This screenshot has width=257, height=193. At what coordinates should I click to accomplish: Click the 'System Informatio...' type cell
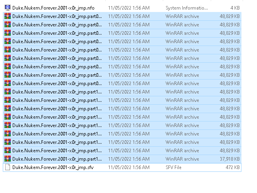coord(187,8)
